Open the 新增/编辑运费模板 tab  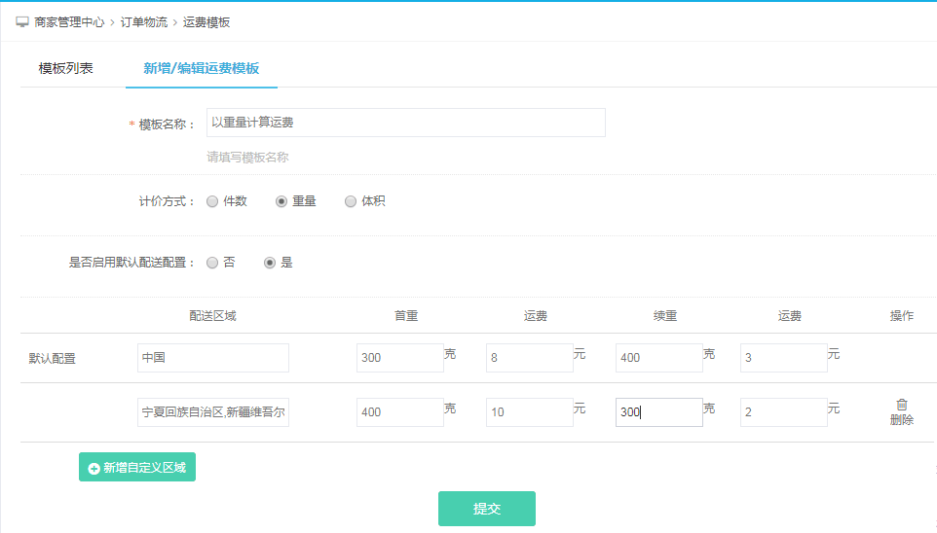pyautogui.click(x=202, y=68)
